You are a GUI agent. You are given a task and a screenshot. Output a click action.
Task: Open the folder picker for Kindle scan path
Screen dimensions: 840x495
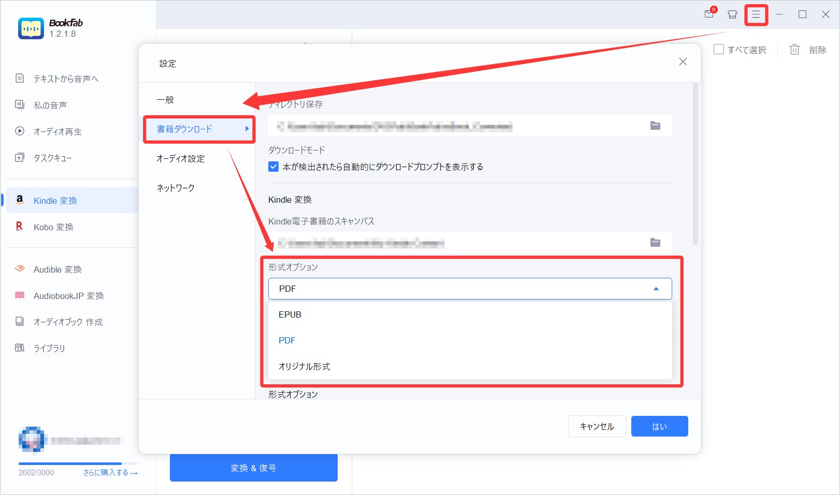[x=655, y=242]
